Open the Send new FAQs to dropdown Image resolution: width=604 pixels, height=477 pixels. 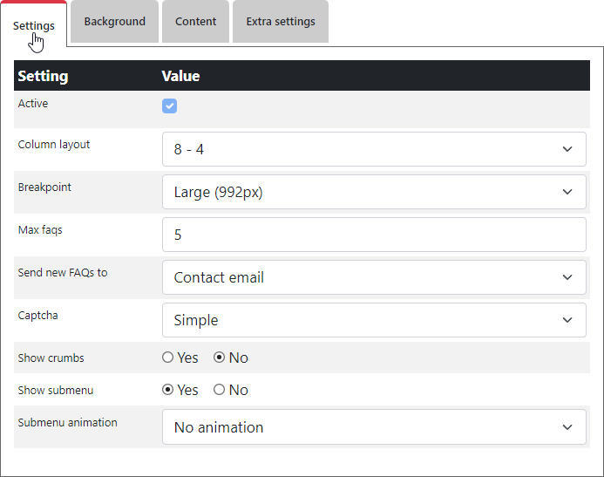(373, 277)
